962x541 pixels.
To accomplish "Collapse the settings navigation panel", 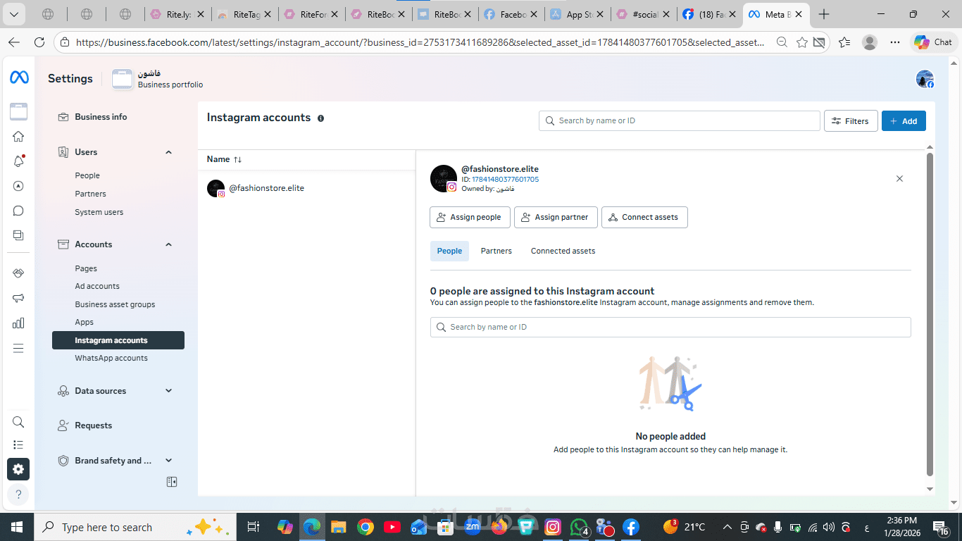I will (x=172, y=482).
